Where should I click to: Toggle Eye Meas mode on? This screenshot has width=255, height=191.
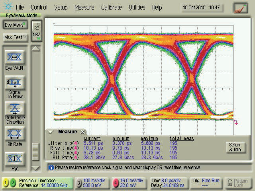click(x=16, y=25)
